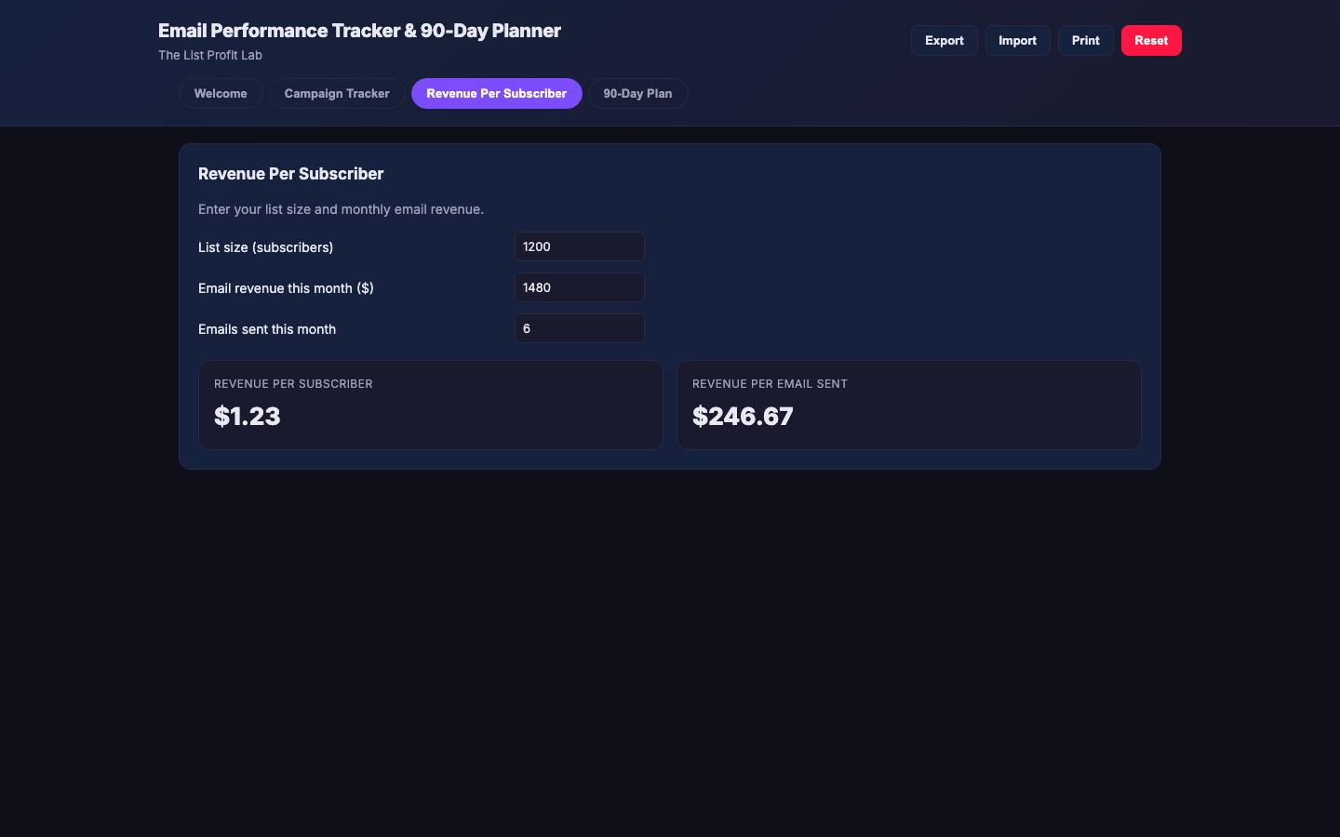The height and width of the screenshot is (837, 1340).
Task: Open the Welcome tab
Action: tap(221, 94)
